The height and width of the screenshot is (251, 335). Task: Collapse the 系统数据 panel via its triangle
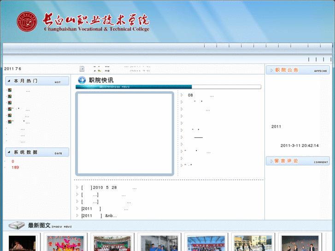(x=9, y=152)
